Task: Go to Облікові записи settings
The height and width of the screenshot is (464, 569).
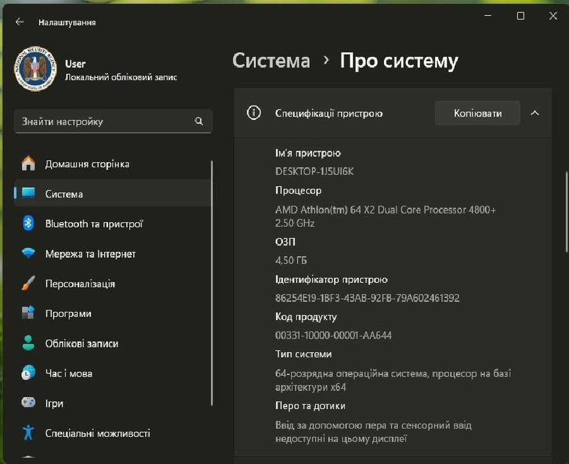Action: (113, 343)
